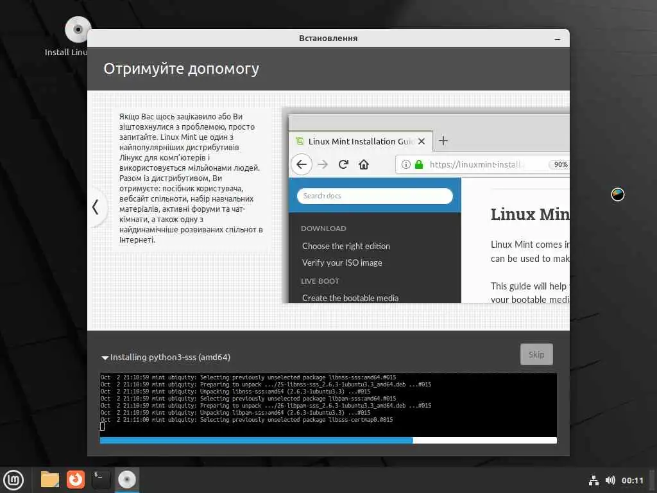Click the site info circle icon
Screen dimensions: 657x493
coord(405,164)
